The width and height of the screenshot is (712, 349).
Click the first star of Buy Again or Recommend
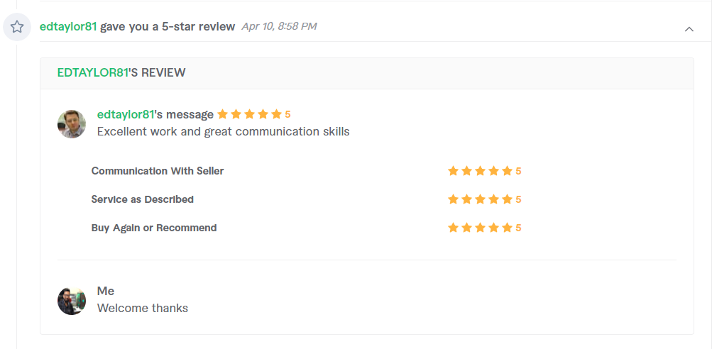[x=453, y=228]
